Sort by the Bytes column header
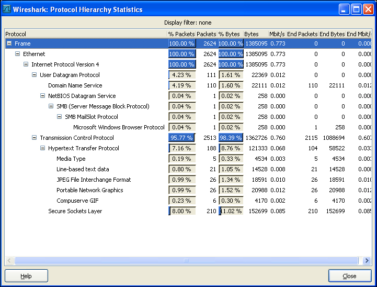The width and height of the screenshot is (377, 287). click(256, 34)
